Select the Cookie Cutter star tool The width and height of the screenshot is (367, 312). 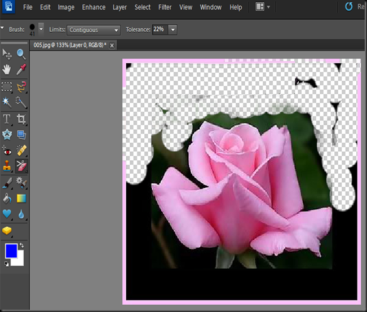coord(7,135)
